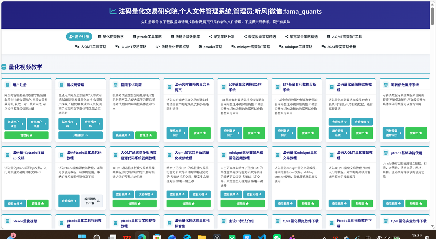Select the 聚宽基金策略精选 nav tab
Image resolution: width=436 pixels, height=239 pixels.
point(301,37)
